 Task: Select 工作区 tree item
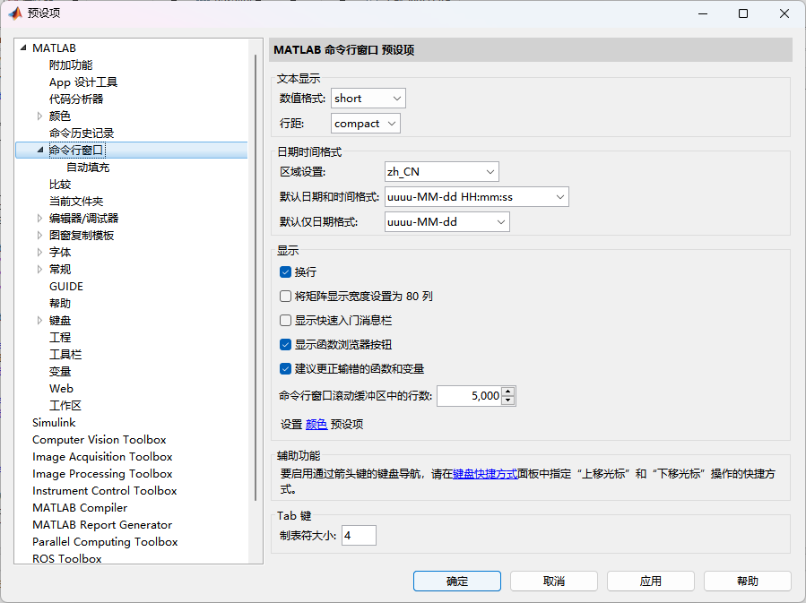tap(65, 406)
